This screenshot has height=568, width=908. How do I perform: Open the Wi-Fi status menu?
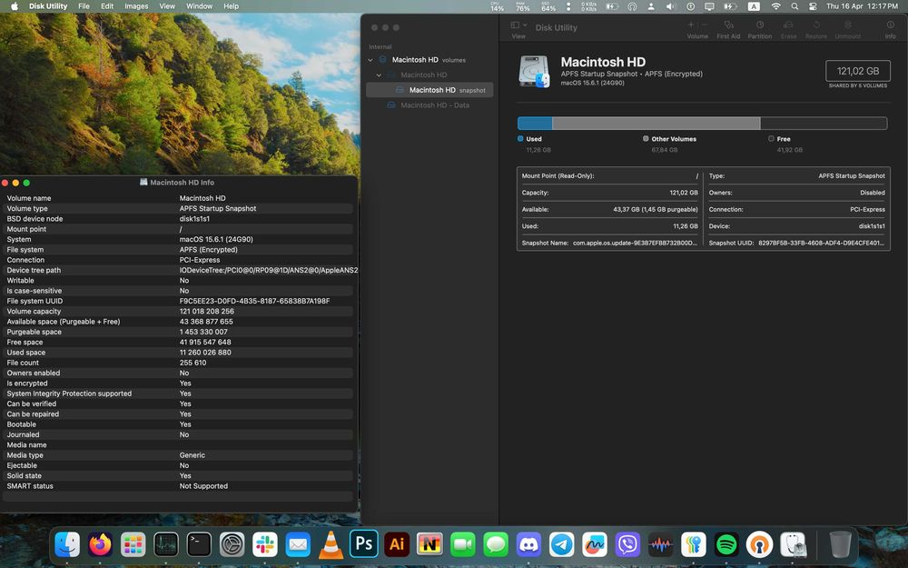(775, 5)
